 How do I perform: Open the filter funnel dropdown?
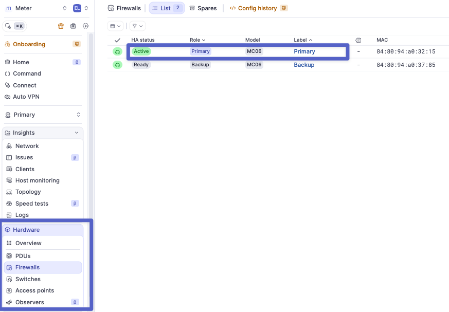(x=137, y=26)
